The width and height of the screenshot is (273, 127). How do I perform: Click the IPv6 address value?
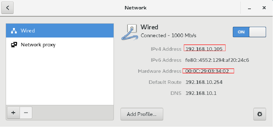tap(217, 60)
